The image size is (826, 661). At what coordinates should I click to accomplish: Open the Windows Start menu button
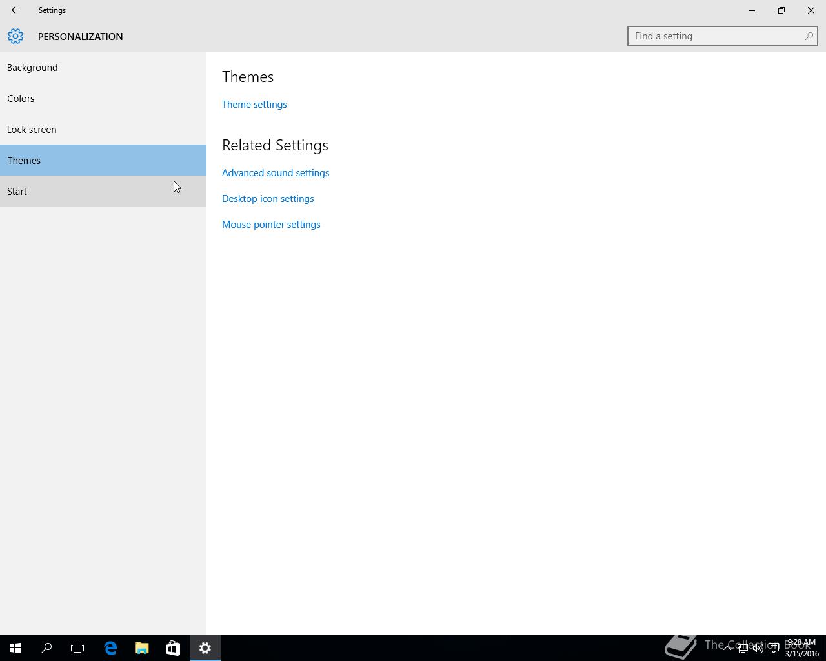coord(15,648)
